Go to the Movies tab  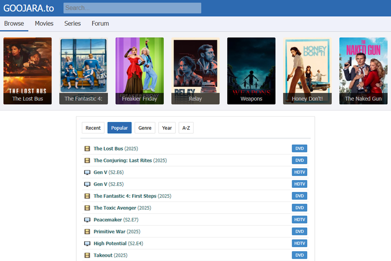pos(44,23)
